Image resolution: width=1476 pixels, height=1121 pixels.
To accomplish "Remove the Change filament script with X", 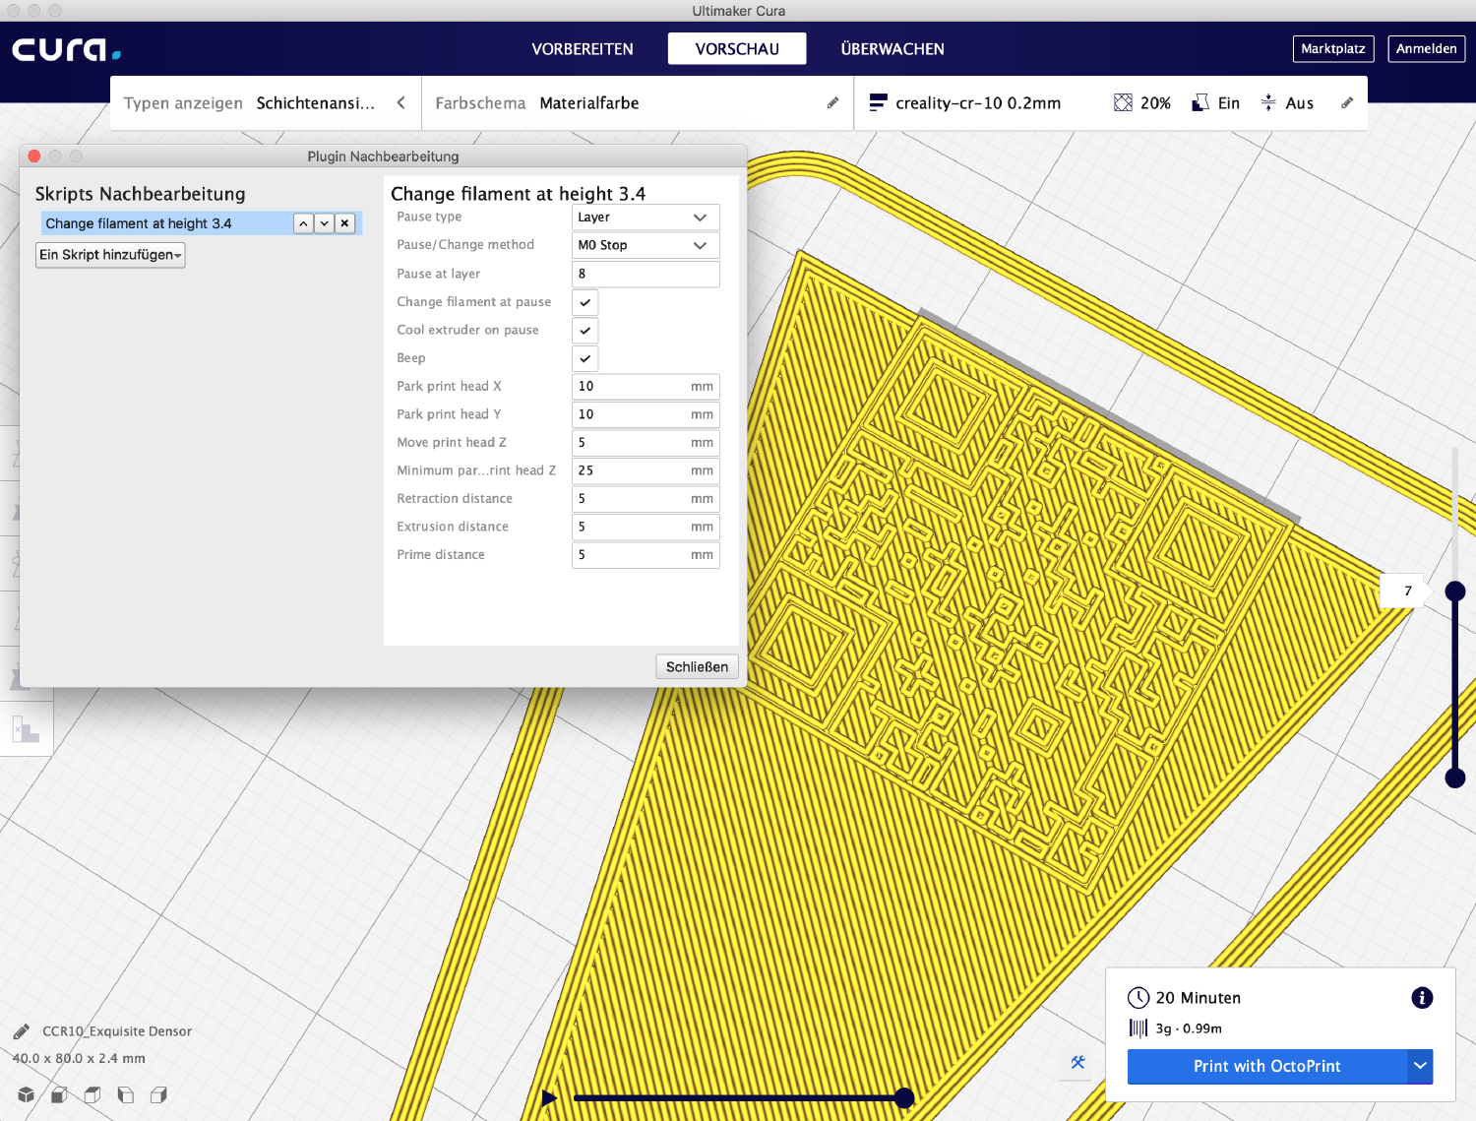I will pyautogui.click(x=344, y=223).
